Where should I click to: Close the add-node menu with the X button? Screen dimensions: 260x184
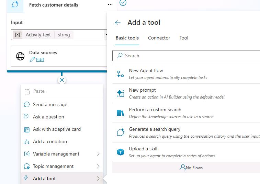(x=62, y=80)
